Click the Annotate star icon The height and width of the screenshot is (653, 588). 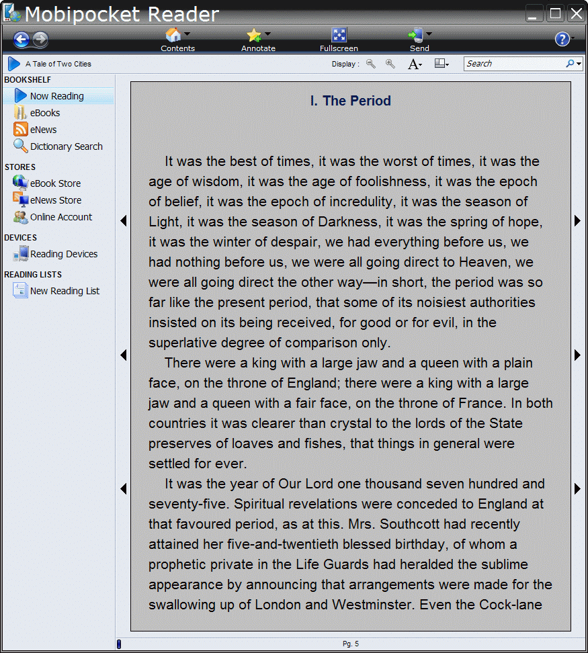pos(254,36)
